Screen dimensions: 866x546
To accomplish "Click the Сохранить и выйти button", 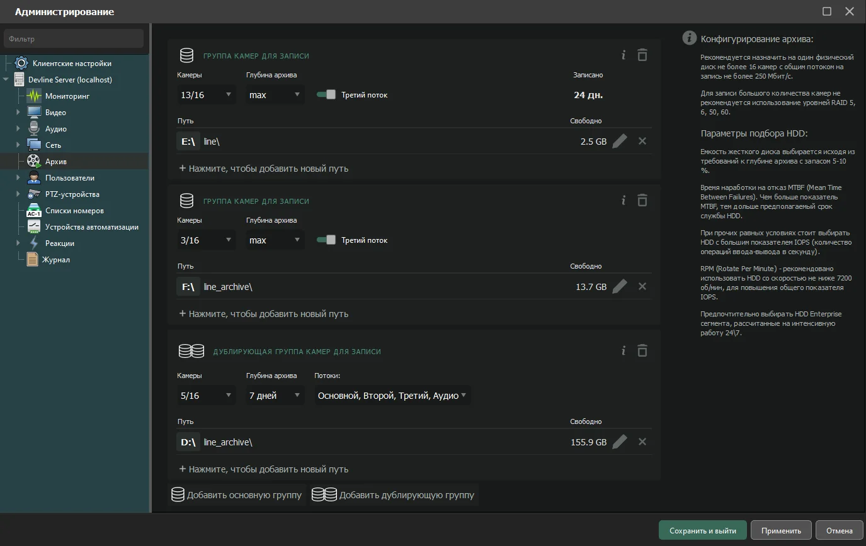I will [702, 530].
